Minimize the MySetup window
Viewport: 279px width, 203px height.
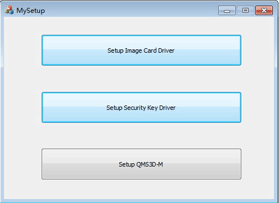[227, 10]
